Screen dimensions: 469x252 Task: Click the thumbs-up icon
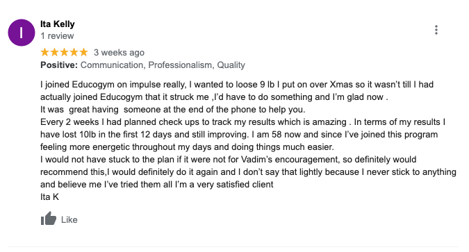(49, 219)
